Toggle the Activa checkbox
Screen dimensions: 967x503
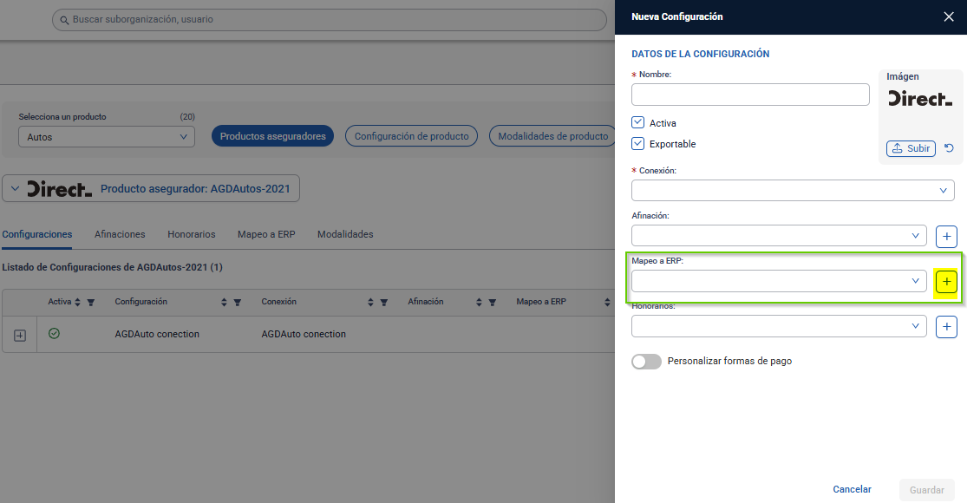coord(637,122)
